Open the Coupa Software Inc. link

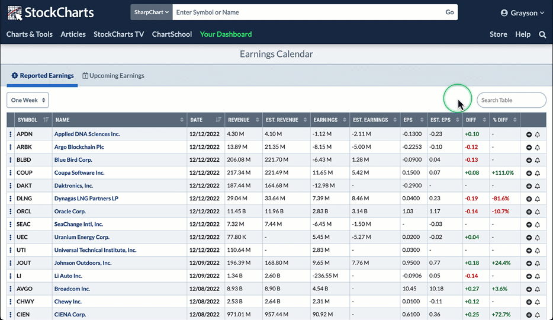pyautogui.click(x=79, y=173)
